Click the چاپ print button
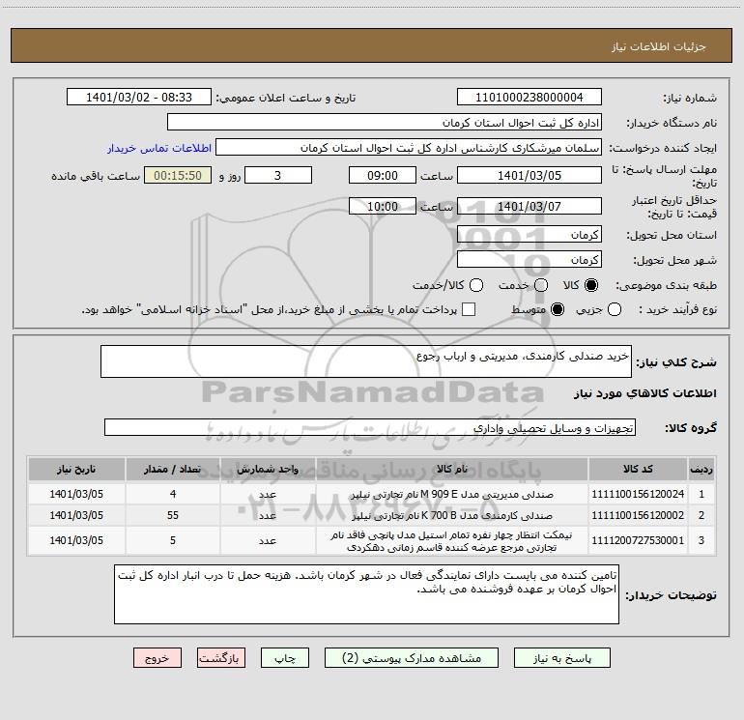The height and width of the screenshot is (720, 744). pyautogui.click(x=285, y=658)
